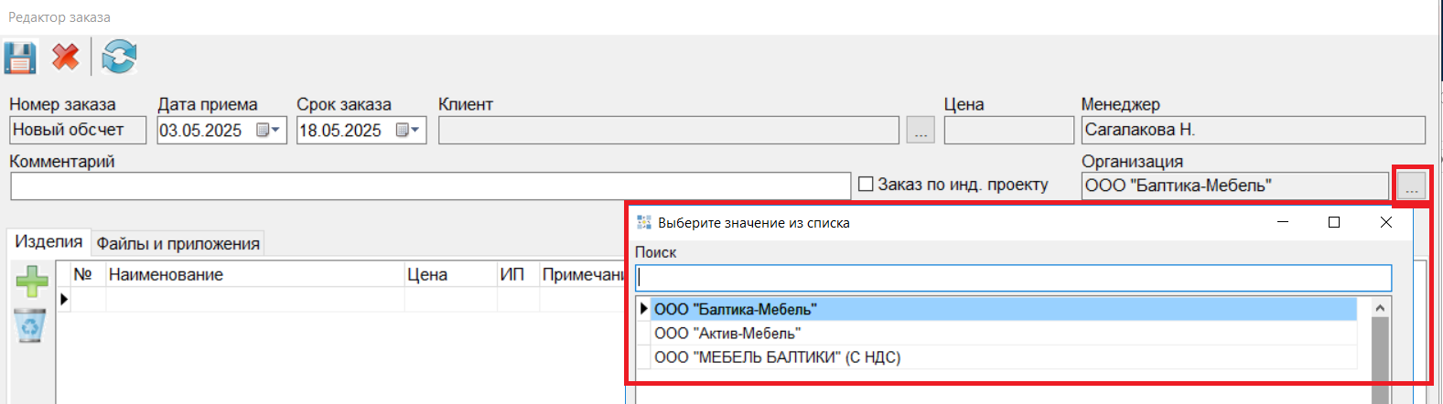Click the 'Наименование' column header
Image resolution: width=1443 pixels, height=404 pixels.
[x=166, y=274]
